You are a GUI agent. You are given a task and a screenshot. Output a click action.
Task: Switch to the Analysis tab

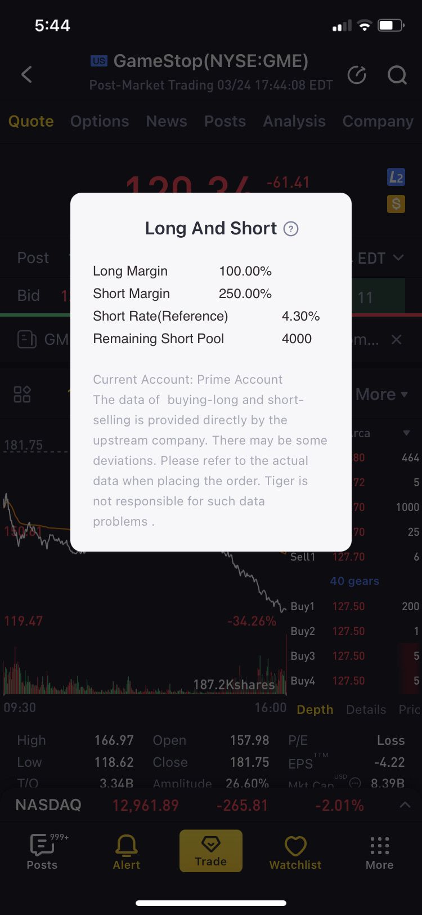[x=294, y=121]
